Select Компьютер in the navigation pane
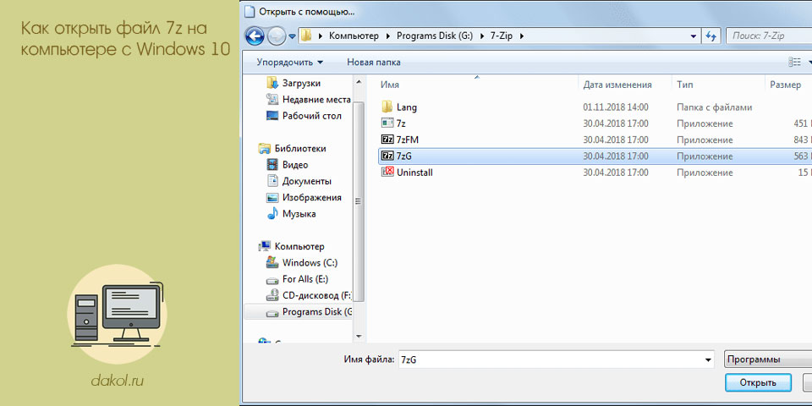This screenshot has height=406, width=812. 299,246
